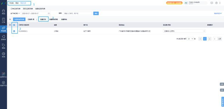Expand the advanced filter link at right
Screen dimensions: 224x109
pos(218,13)
